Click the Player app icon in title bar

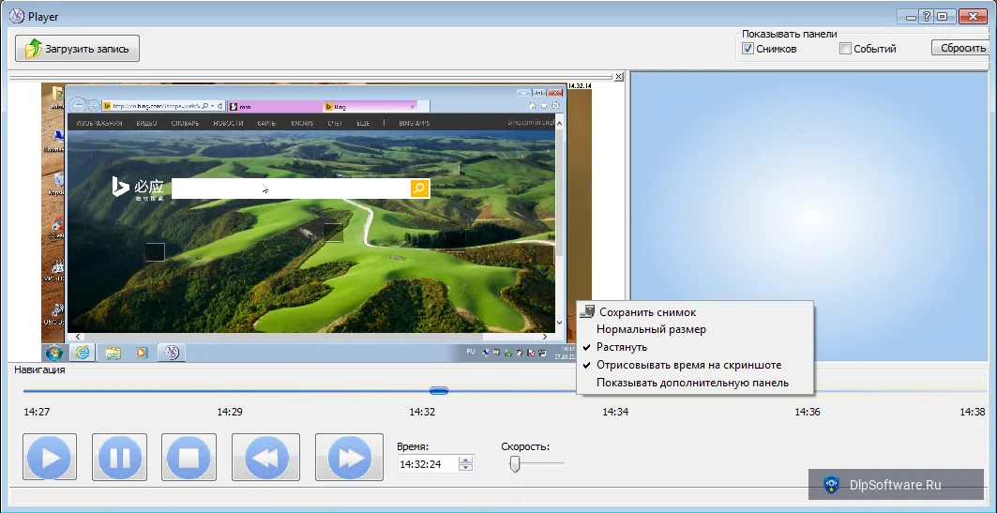[x=17, y=16]
